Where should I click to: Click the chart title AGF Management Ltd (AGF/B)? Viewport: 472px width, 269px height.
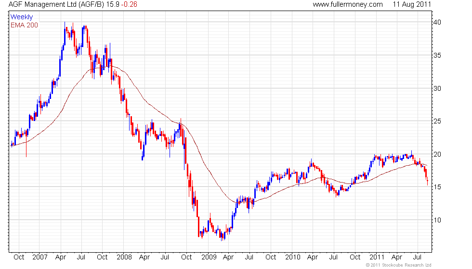(x=56, y=4)
